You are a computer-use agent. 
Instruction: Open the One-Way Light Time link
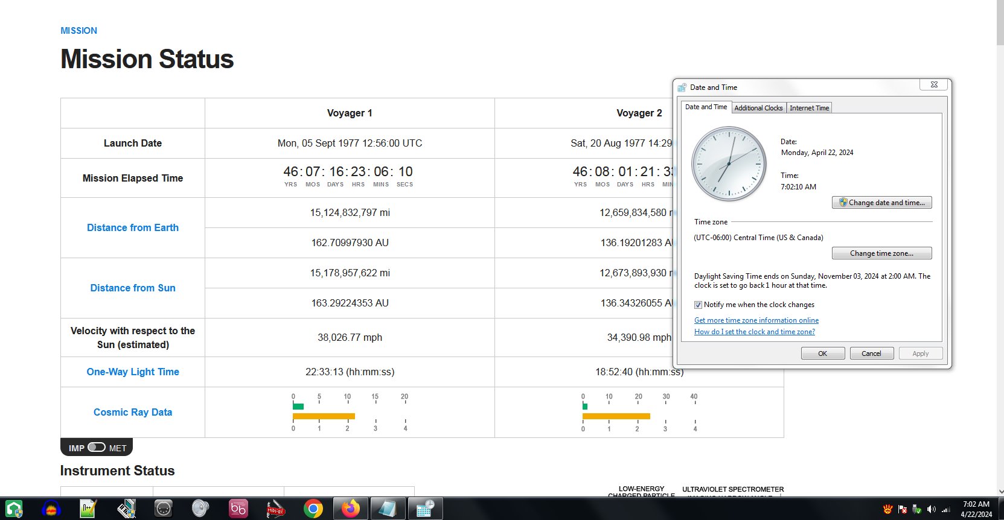[x=133, y=372]
